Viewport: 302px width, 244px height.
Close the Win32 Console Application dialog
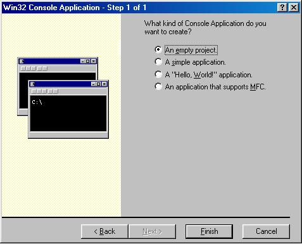pyautogui.click(x=294, y=8)
